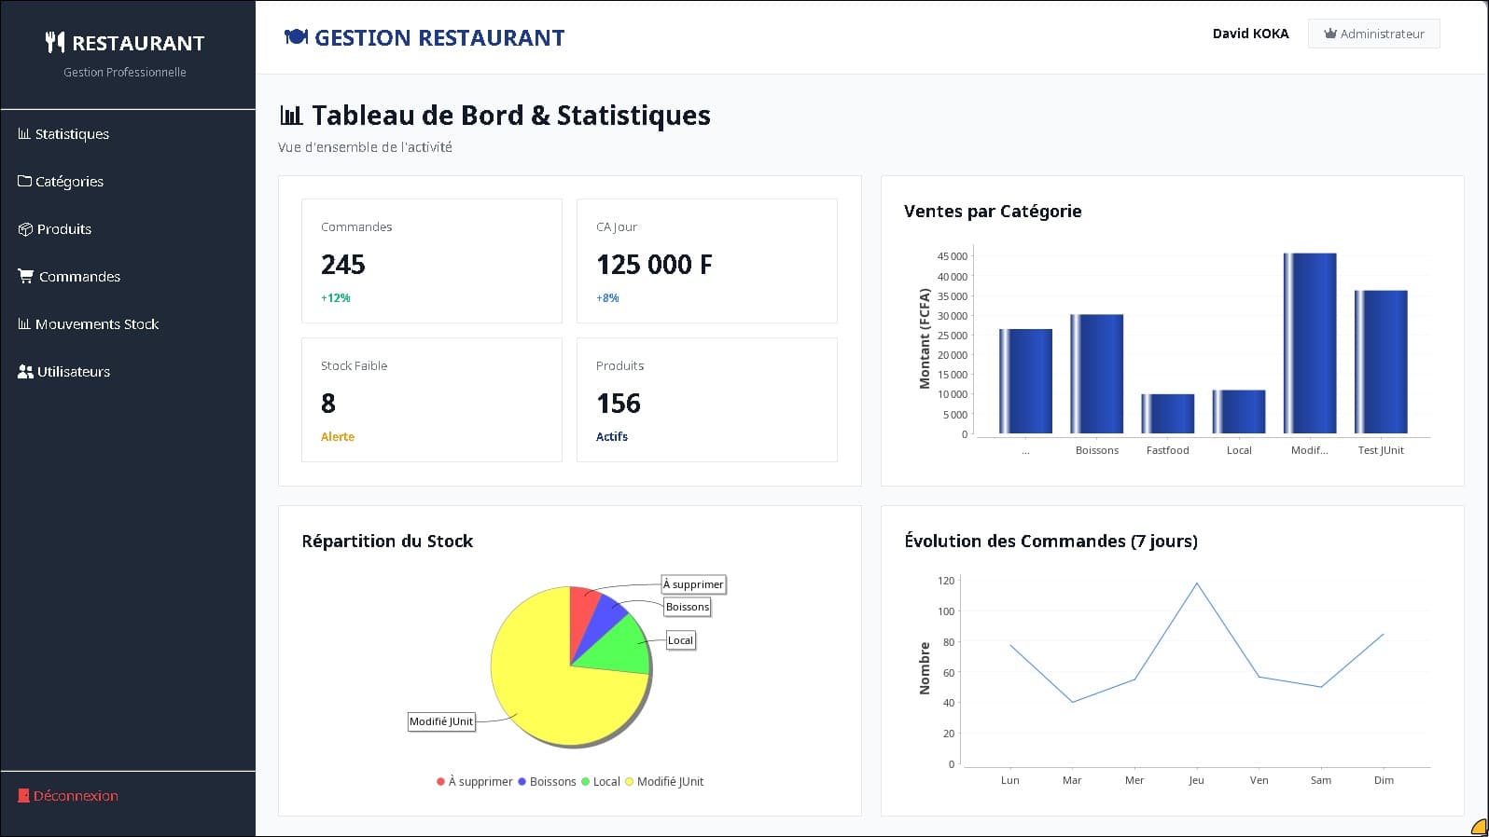The height and width of the screenshot is (837, 1489).
Task: Open the Utilisateurs page
Action: pos(128,371)
